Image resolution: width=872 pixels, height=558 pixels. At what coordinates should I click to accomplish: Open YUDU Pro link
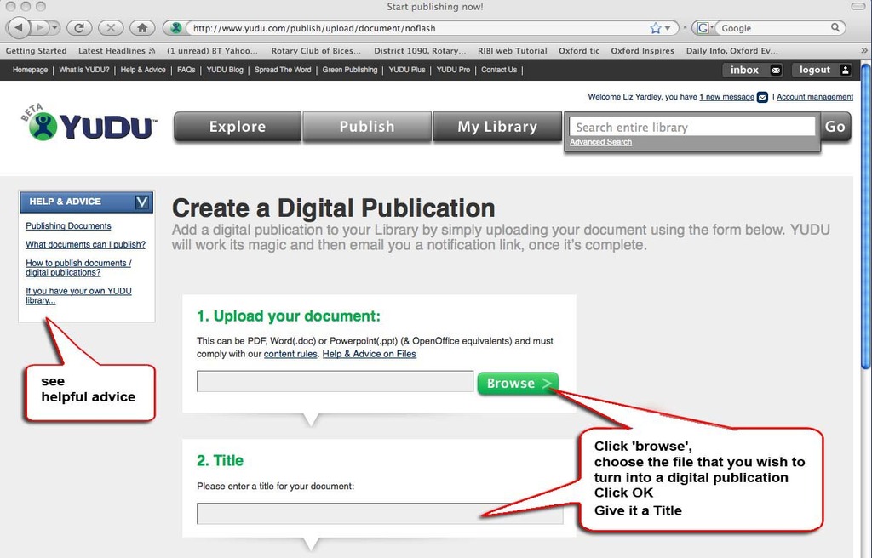click(453, 70)
